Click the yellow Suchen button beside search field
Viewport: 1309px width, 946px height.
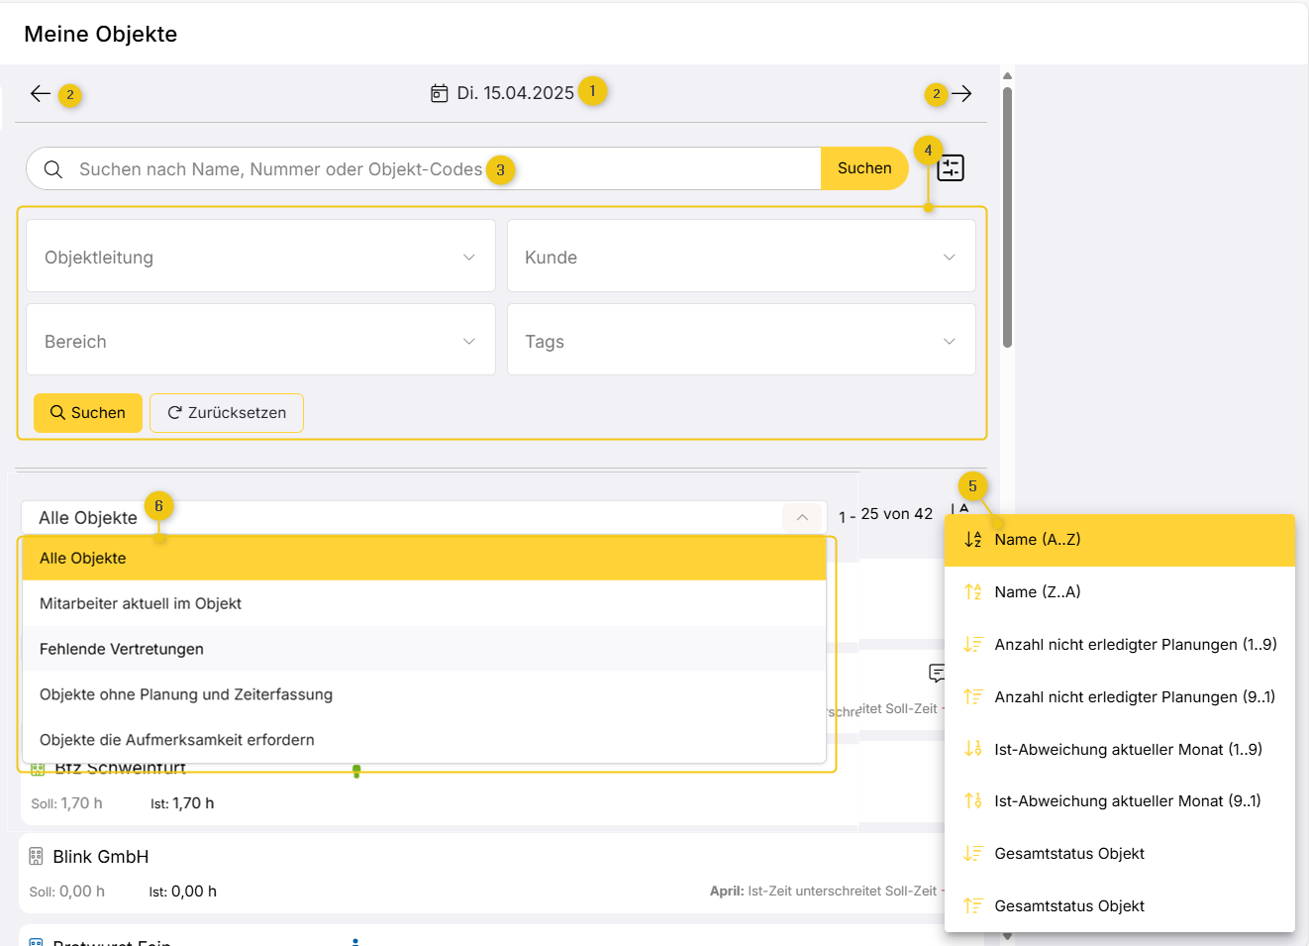(864, 168)
